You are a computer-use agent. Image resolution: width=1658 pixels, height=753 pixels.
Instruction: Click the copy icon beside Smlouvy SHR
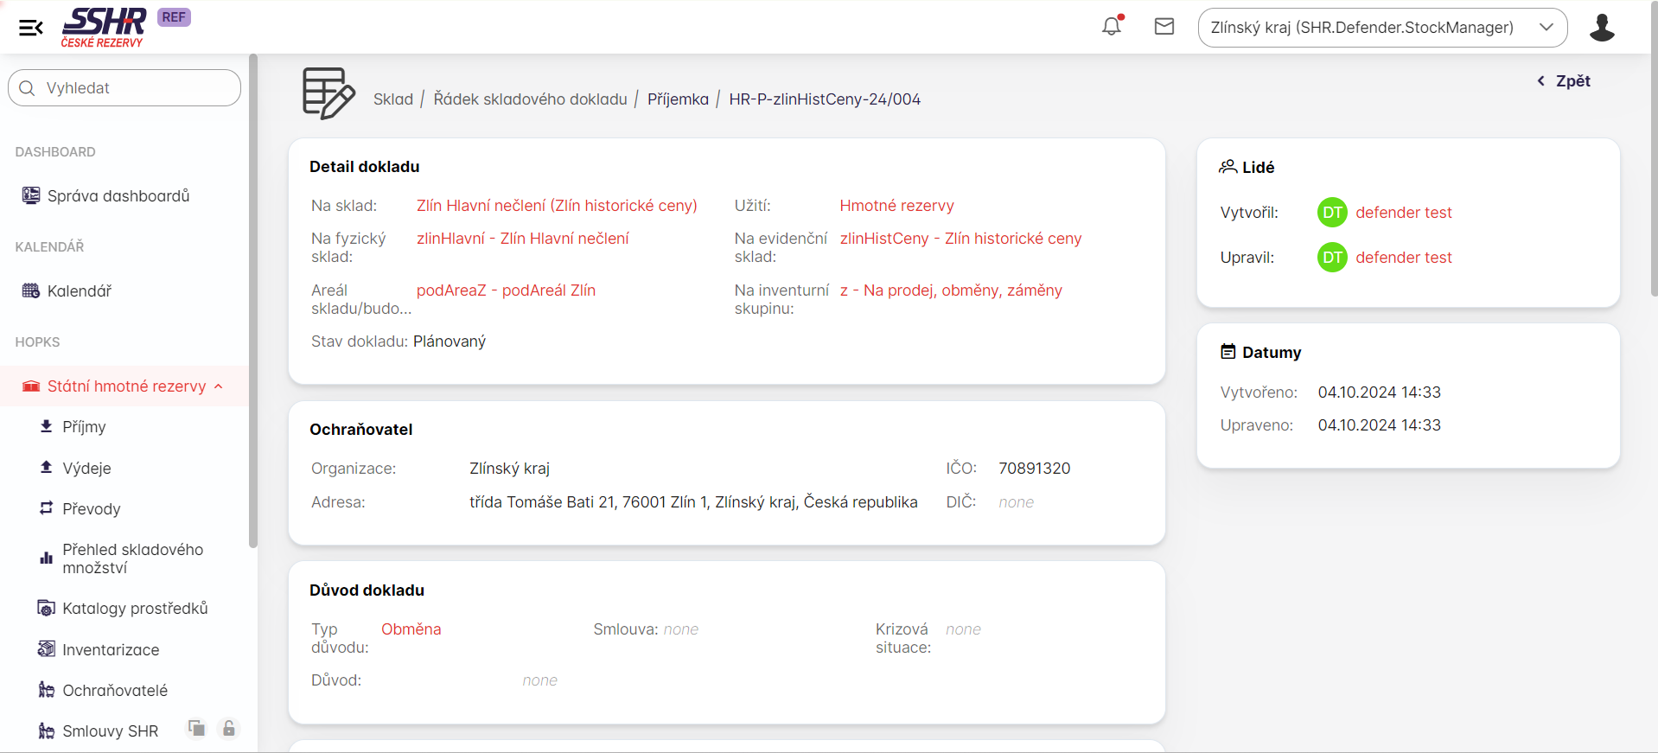[x=197, y=729]
